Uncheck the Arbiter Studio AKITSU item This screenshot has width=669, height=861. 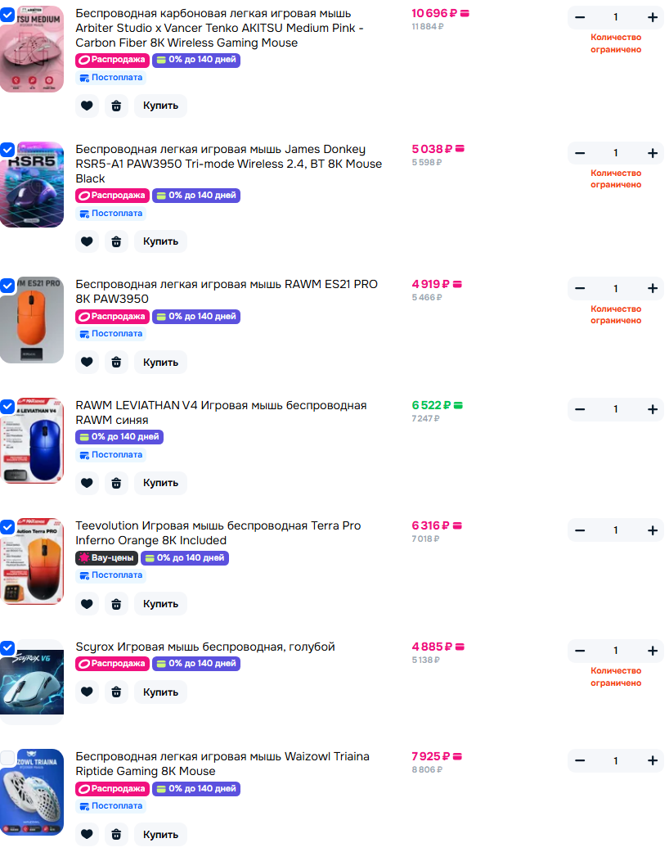click(7, 15)
